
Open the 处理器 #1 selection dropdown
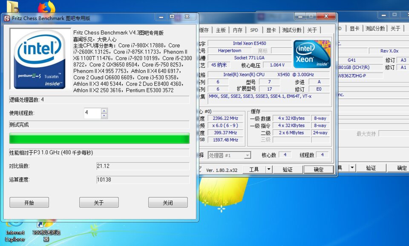[x=229, y=155]
